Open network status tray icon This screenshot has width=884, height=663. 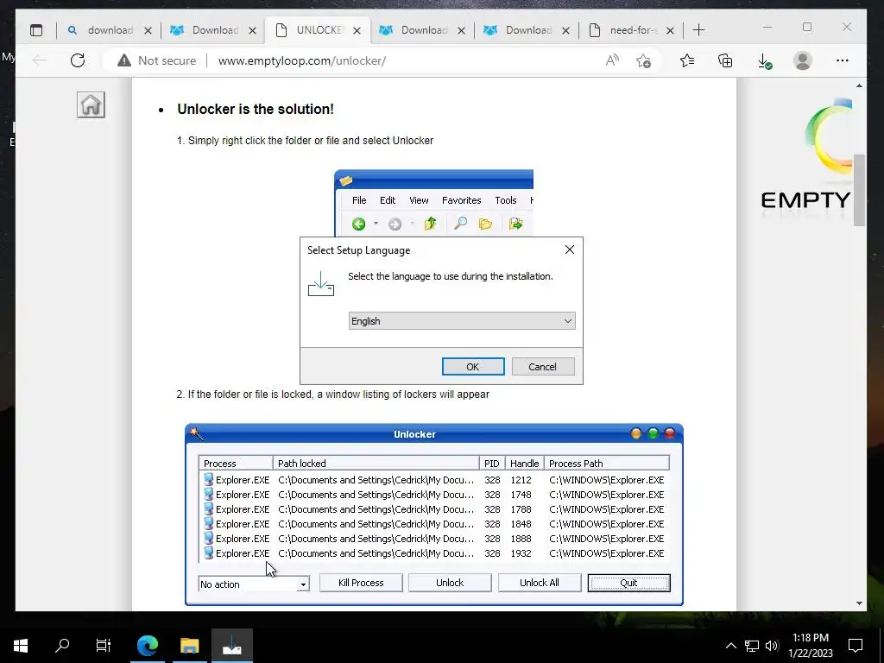click(x=752, y=646)
